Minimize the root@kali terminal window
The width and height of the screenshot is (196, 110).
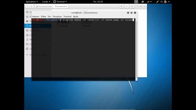tap(128, 13)
